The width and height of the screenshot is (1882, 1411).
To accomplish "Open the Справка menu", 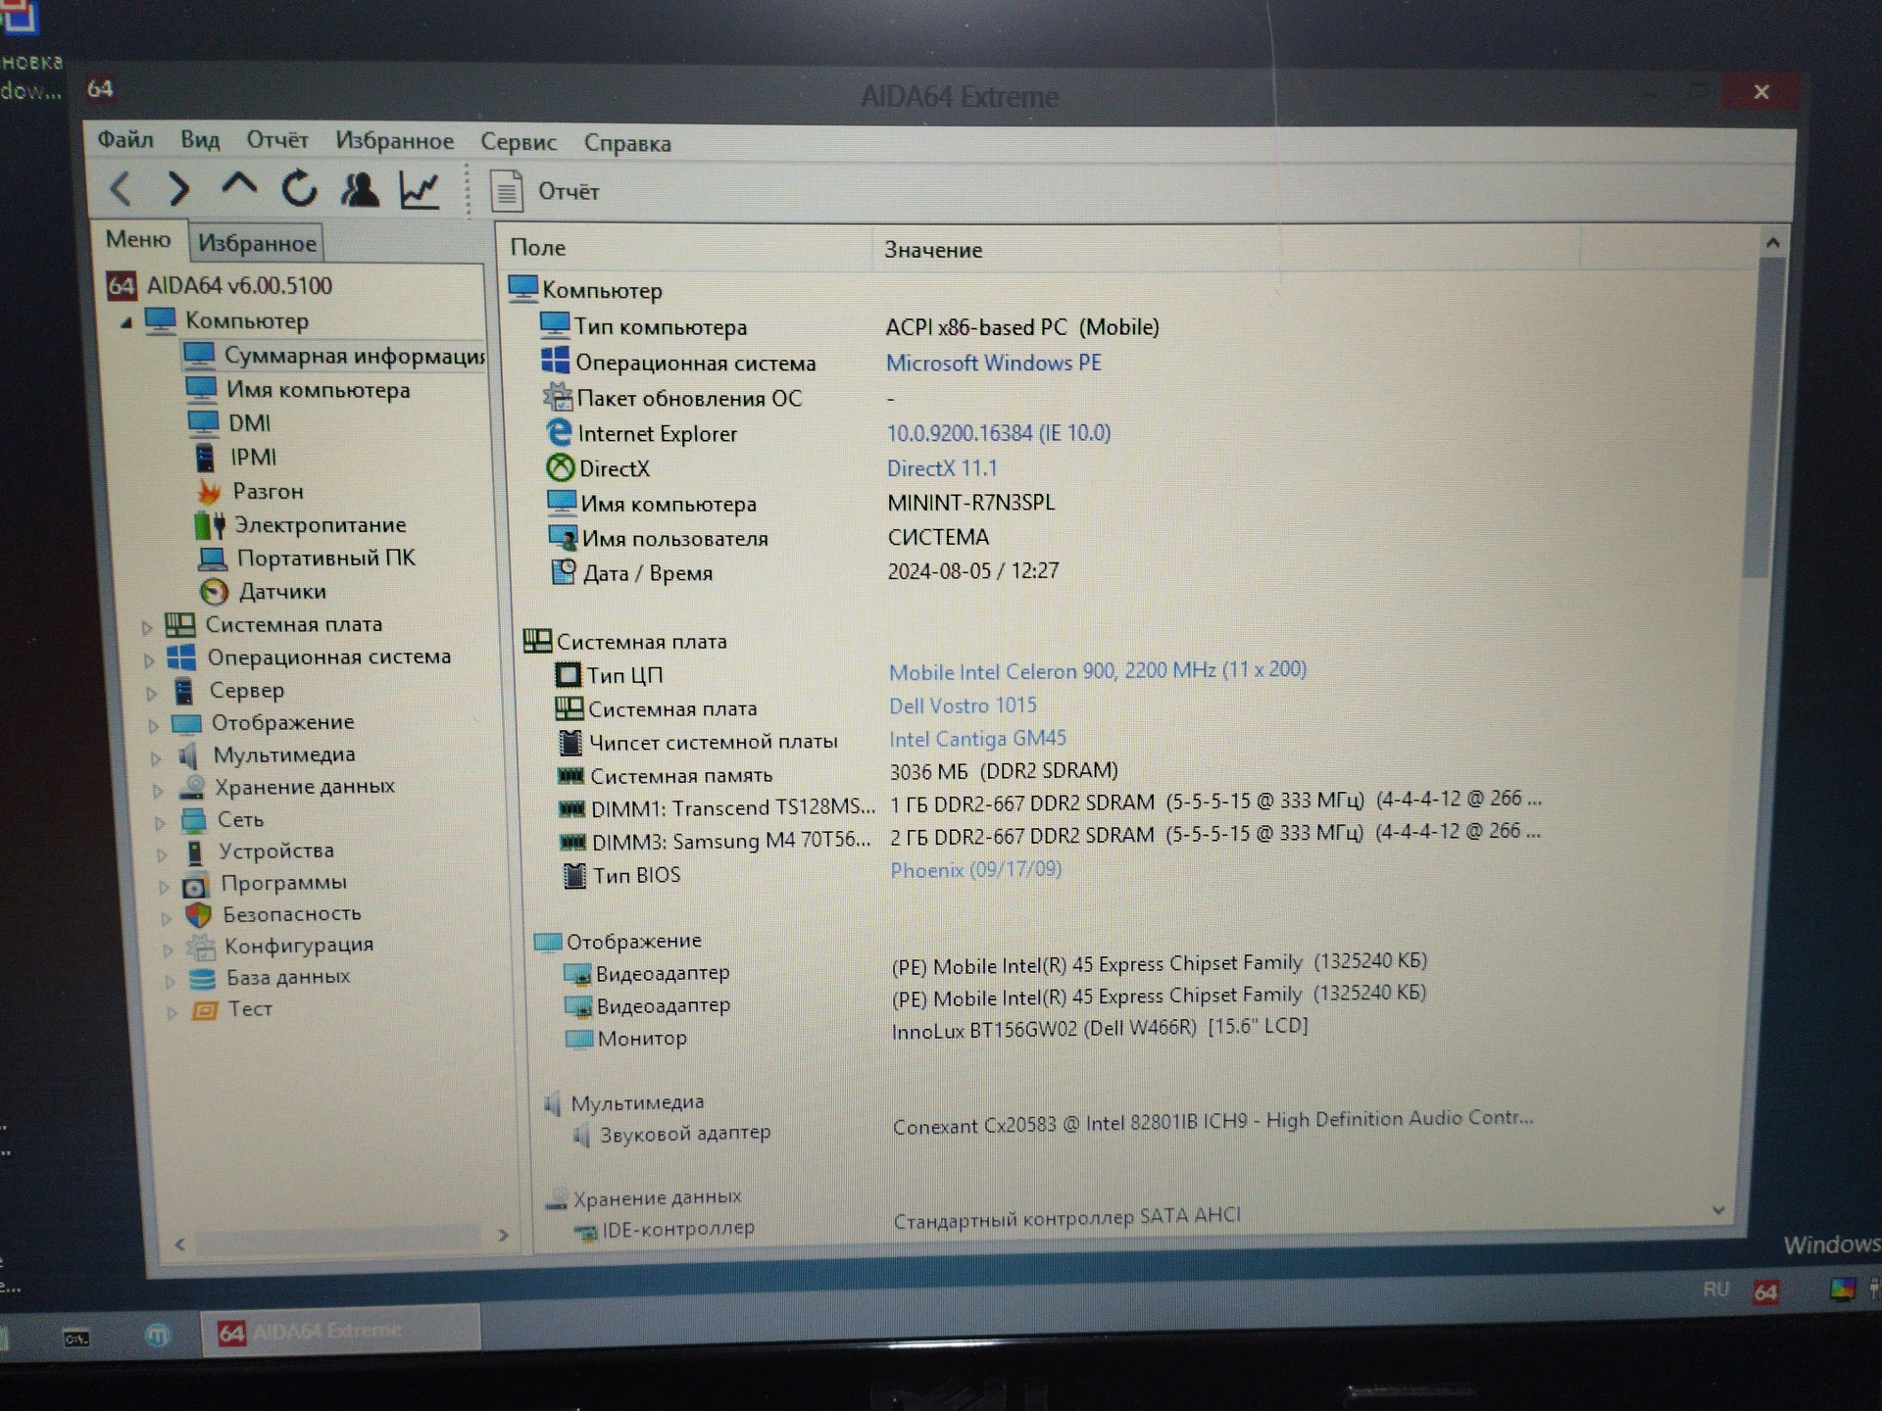I will pyautogui.click(x=627, y=143).
